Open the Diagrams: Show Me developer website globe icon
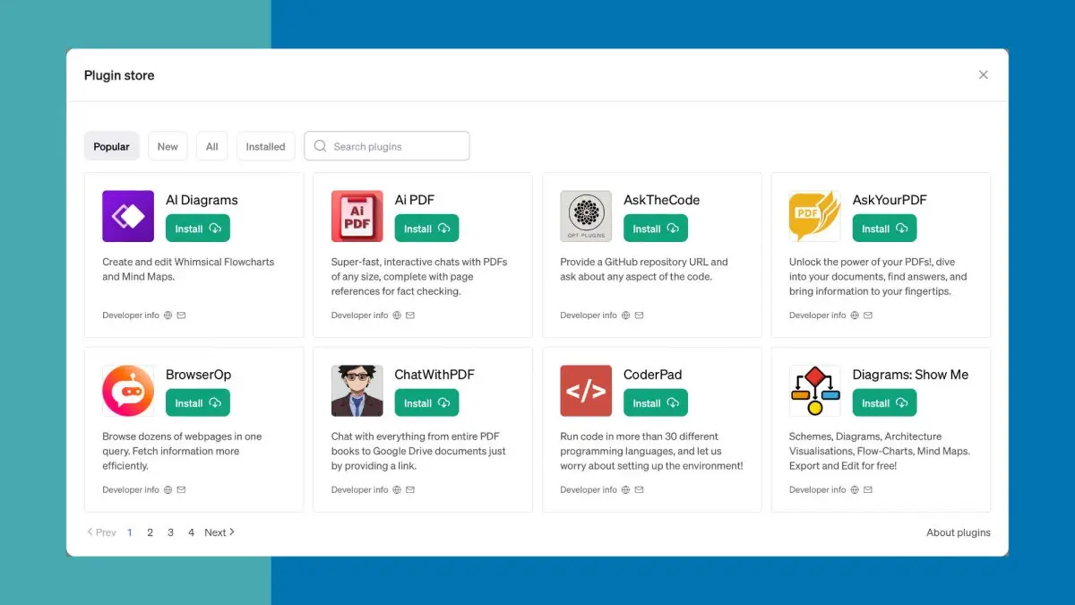 tap(855, 490)
